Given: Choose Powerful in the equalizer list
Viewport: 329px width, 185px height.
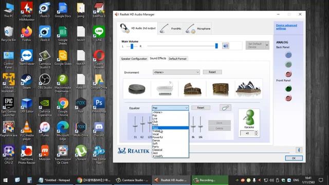Looking at the screenshot, I should (170, 137).
